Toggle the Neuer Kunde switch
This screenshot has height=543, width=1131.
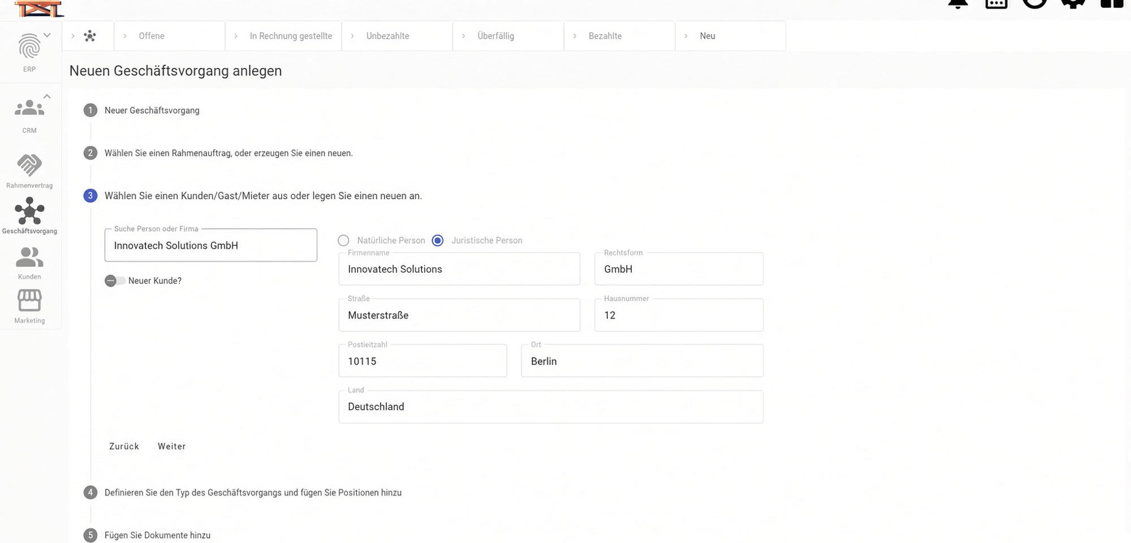tap(115, 281)
